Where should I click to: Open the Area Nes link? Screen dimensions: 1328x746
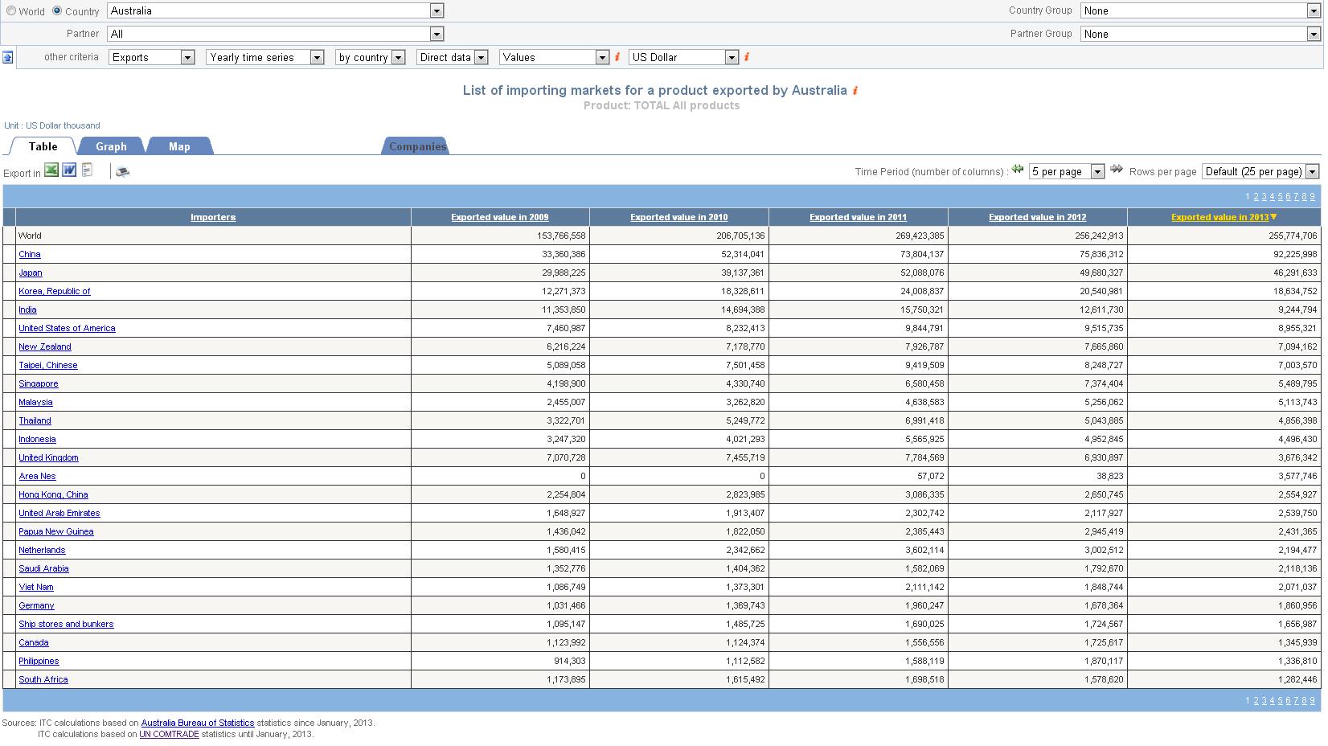pyautogui.click(x=37, y=476)
